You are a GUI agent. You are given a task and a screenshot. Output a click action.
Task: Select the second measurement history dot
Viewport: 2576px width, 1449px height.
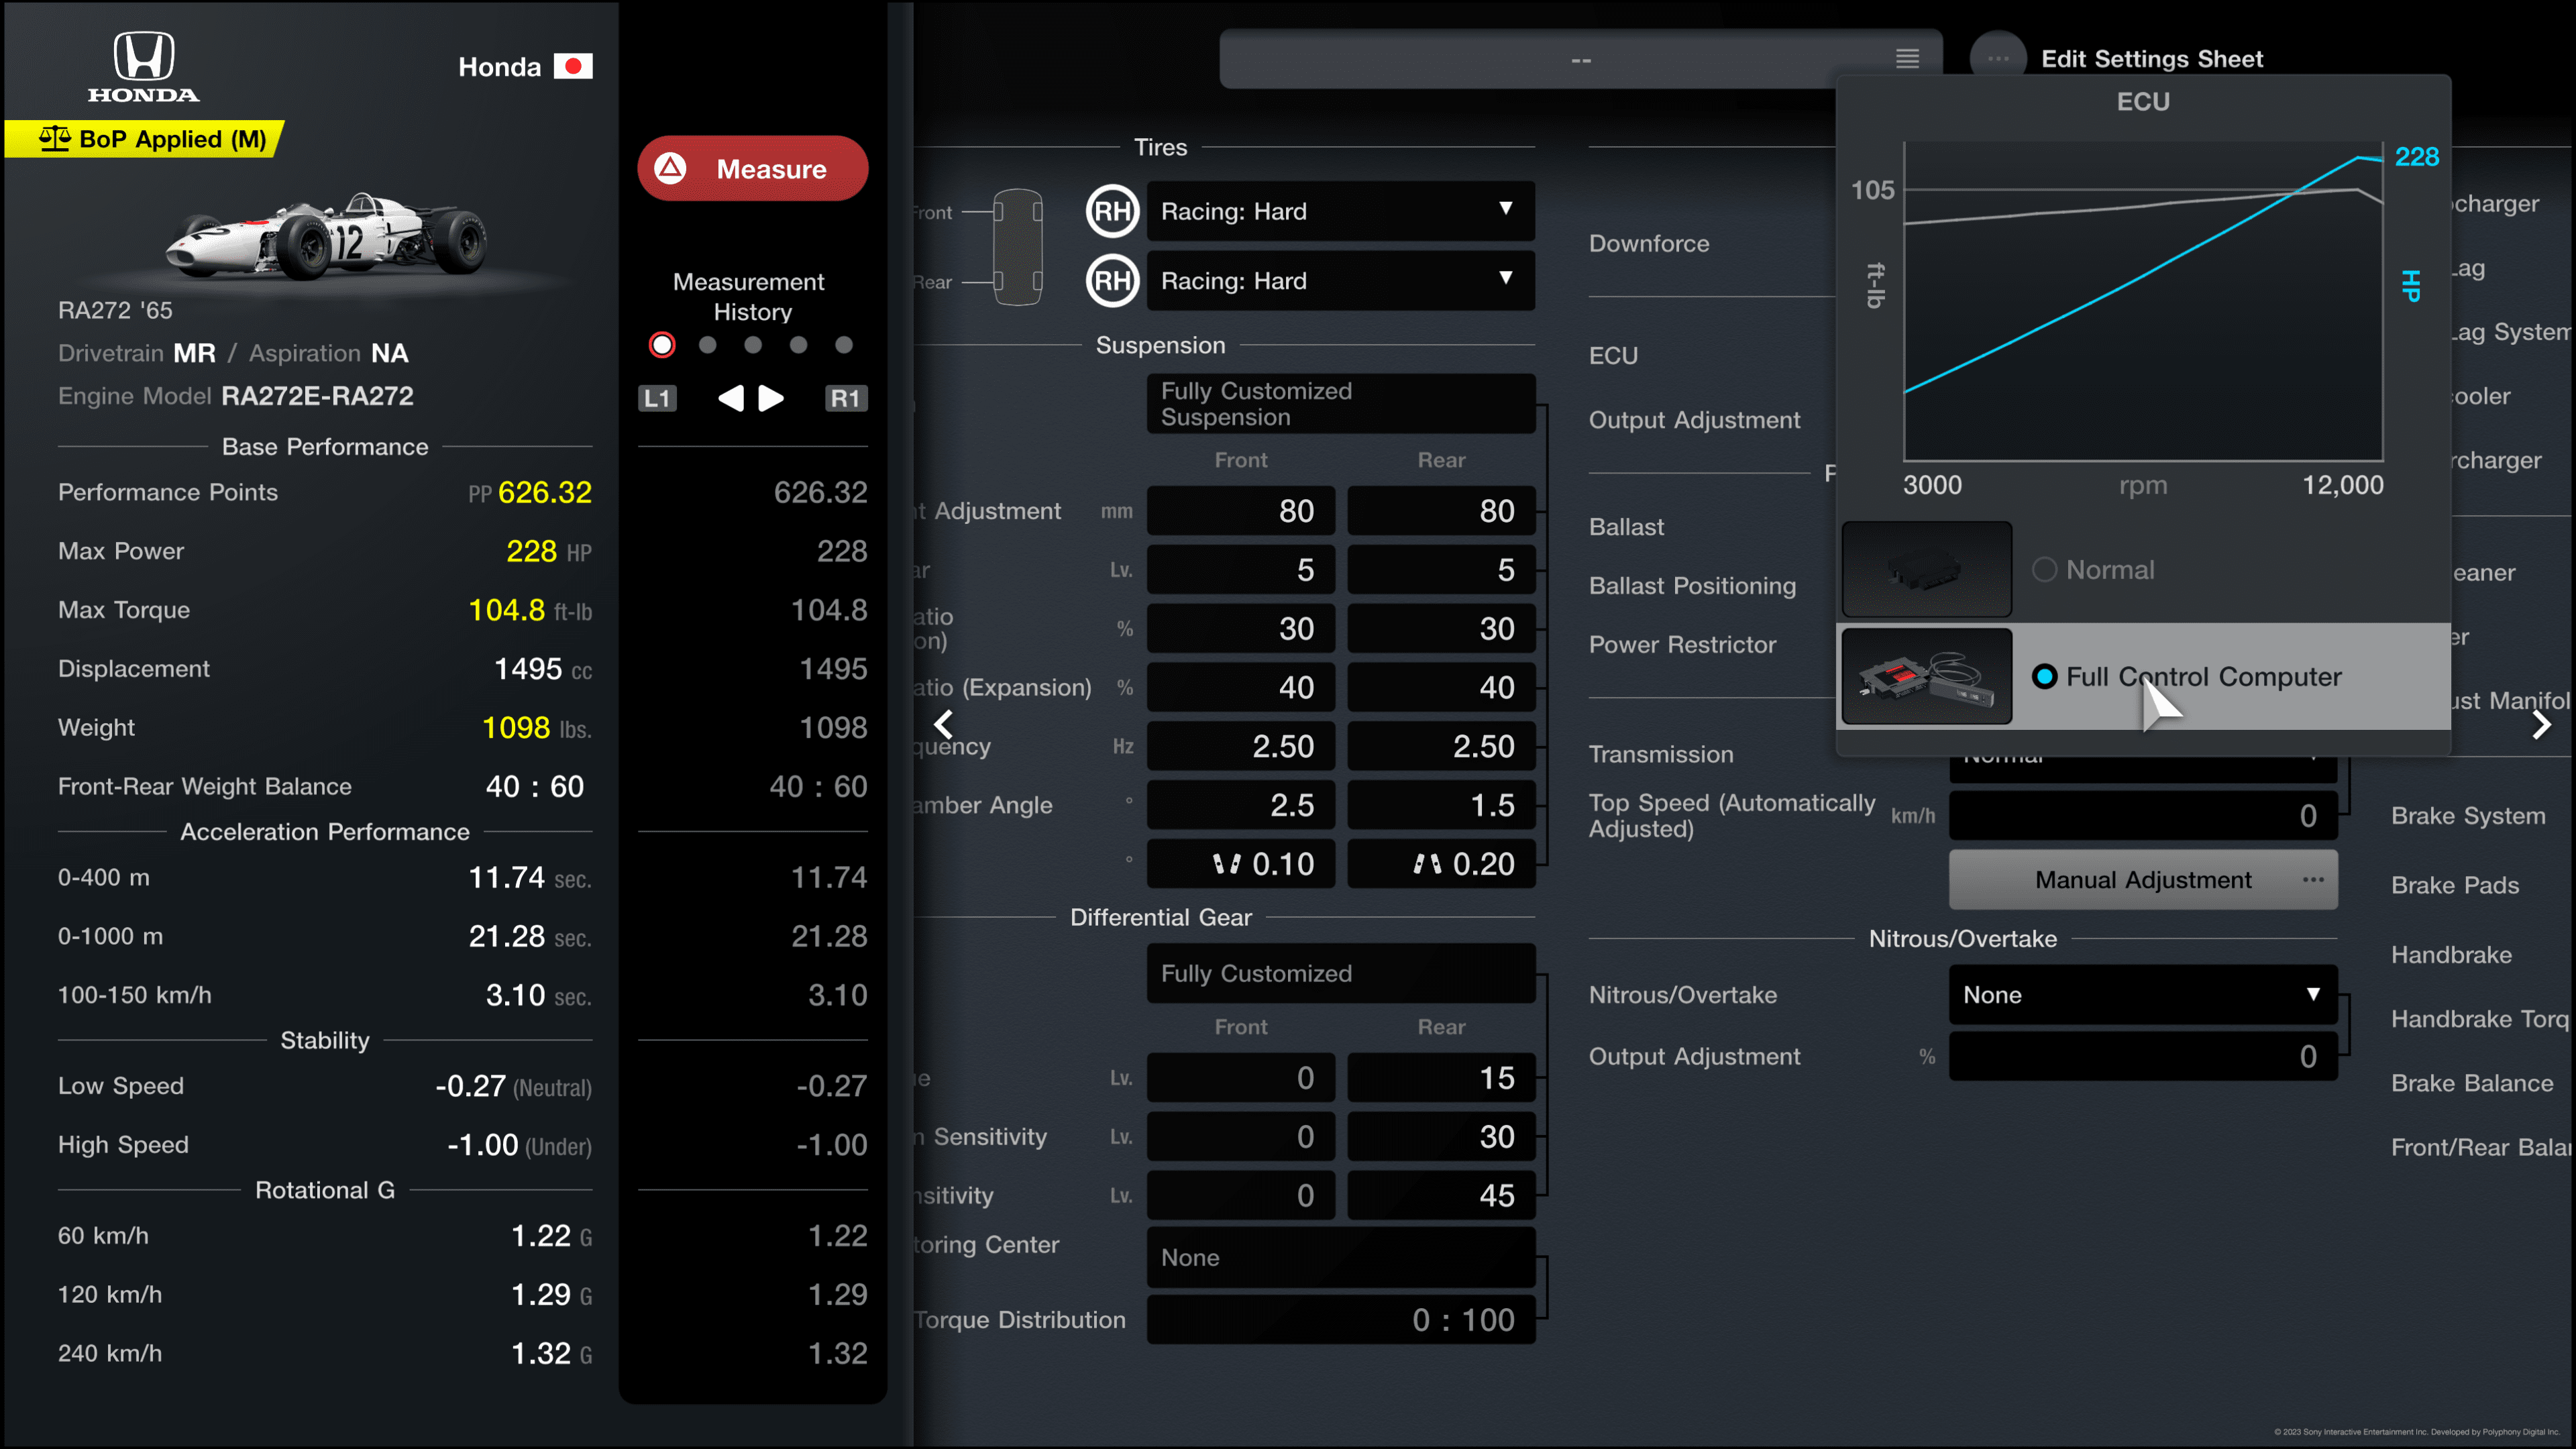(x=708, y=345)
